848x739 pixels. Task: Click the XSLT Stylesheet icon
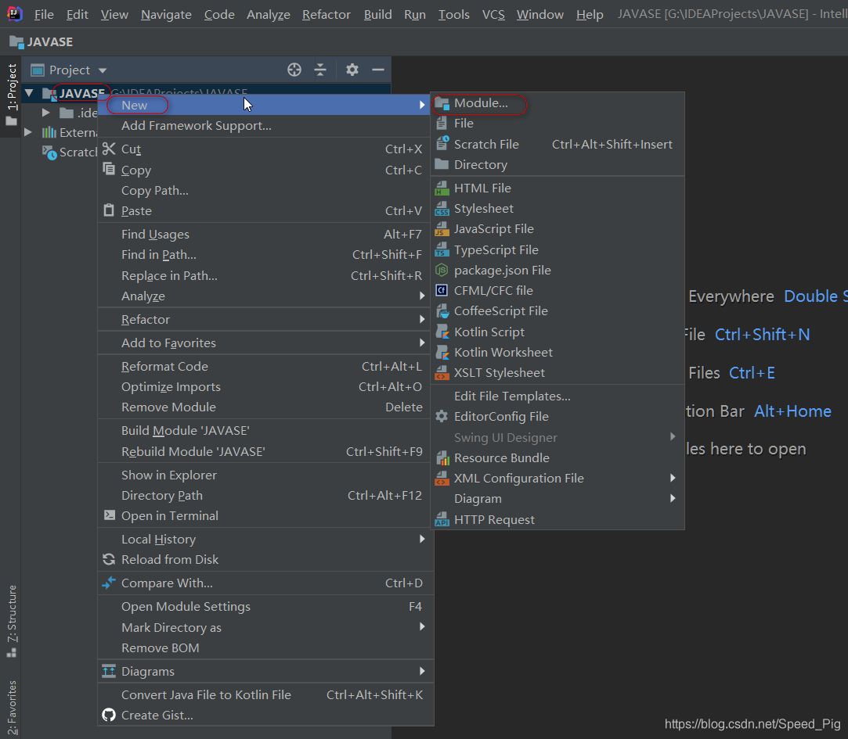tap(442, 373)
